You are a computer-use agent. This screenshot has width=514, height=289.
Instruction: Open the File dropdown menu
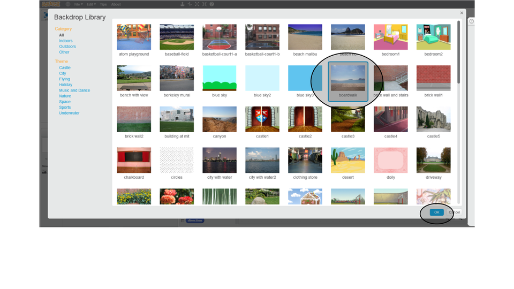(x=78, y=4)
